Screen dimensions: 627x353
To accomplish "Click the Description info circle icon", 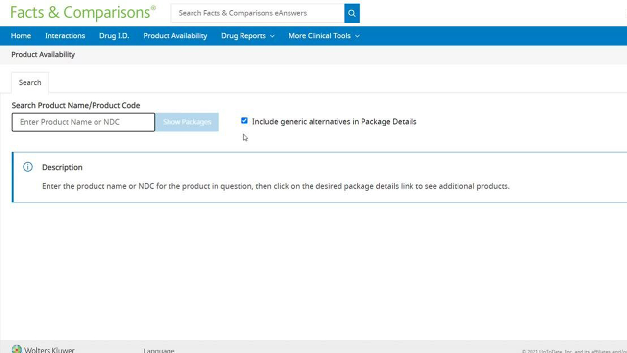I will click(x=28, y=167).
